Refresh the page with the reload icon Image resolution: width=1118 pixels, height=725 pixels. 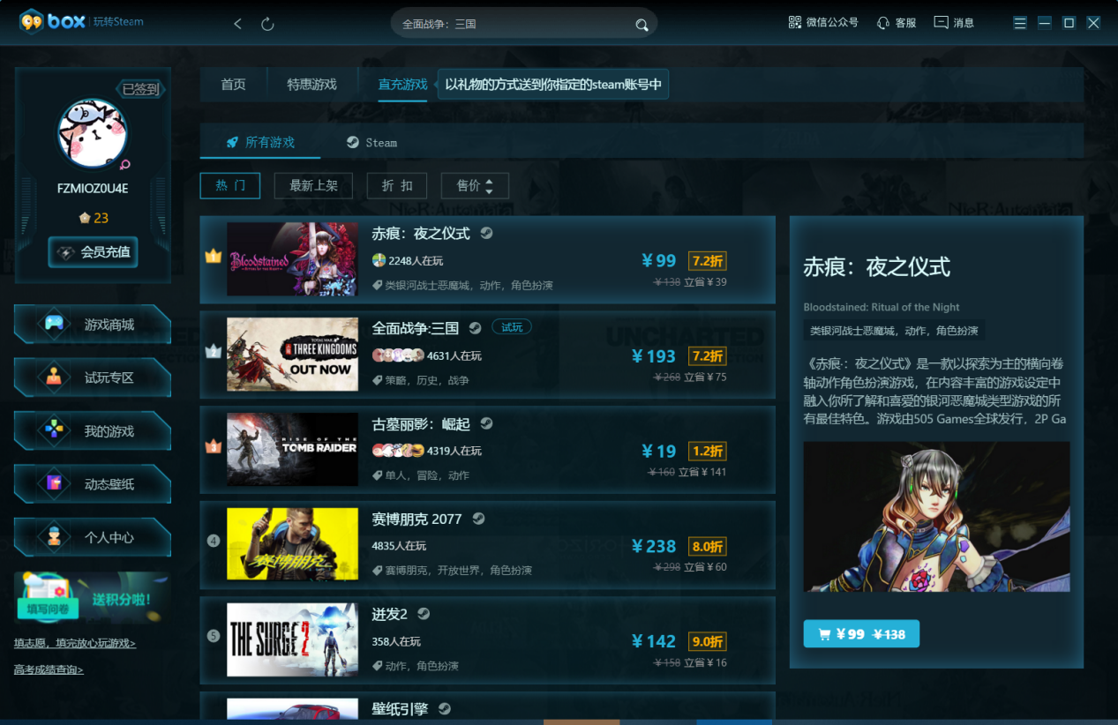(266, 24)
